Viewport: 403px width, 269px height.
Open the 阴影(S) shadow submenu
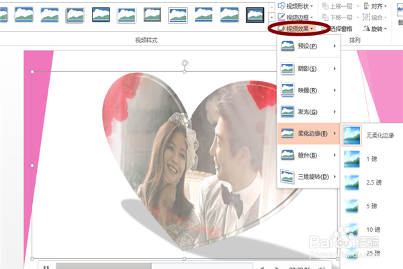pyautogui.click(x=308, y=69)
